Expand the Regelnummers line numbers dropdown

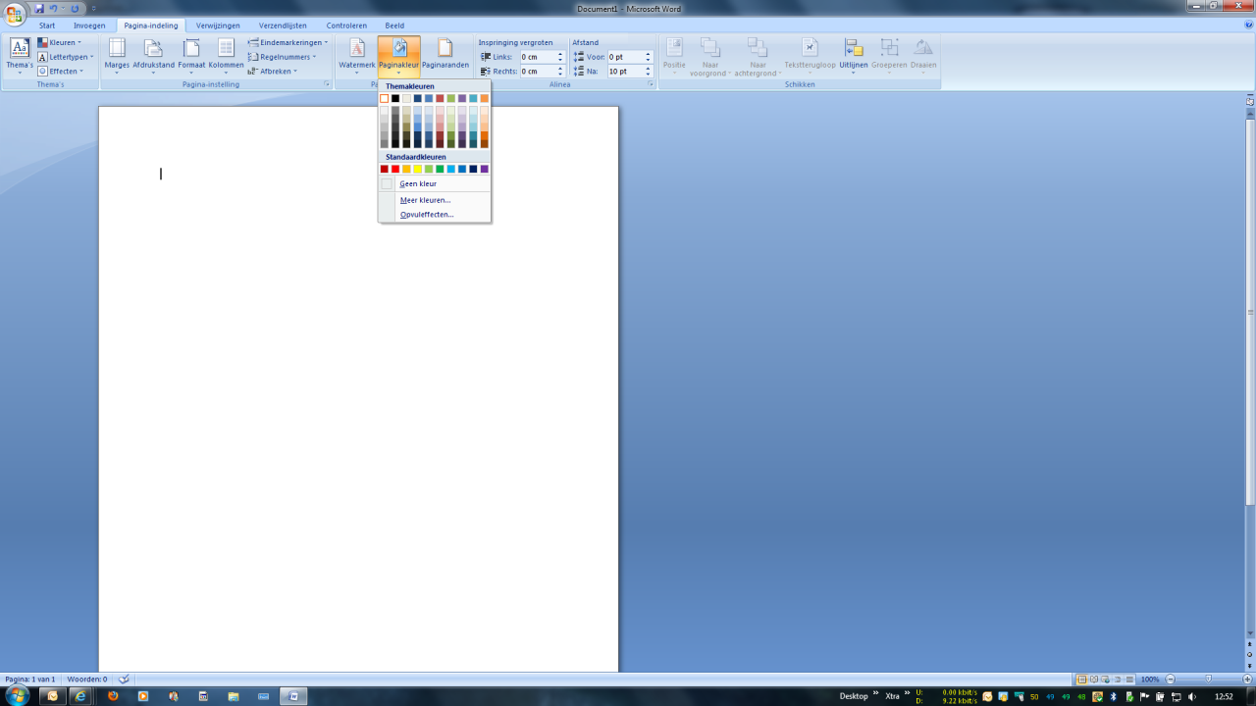point(283,57)
